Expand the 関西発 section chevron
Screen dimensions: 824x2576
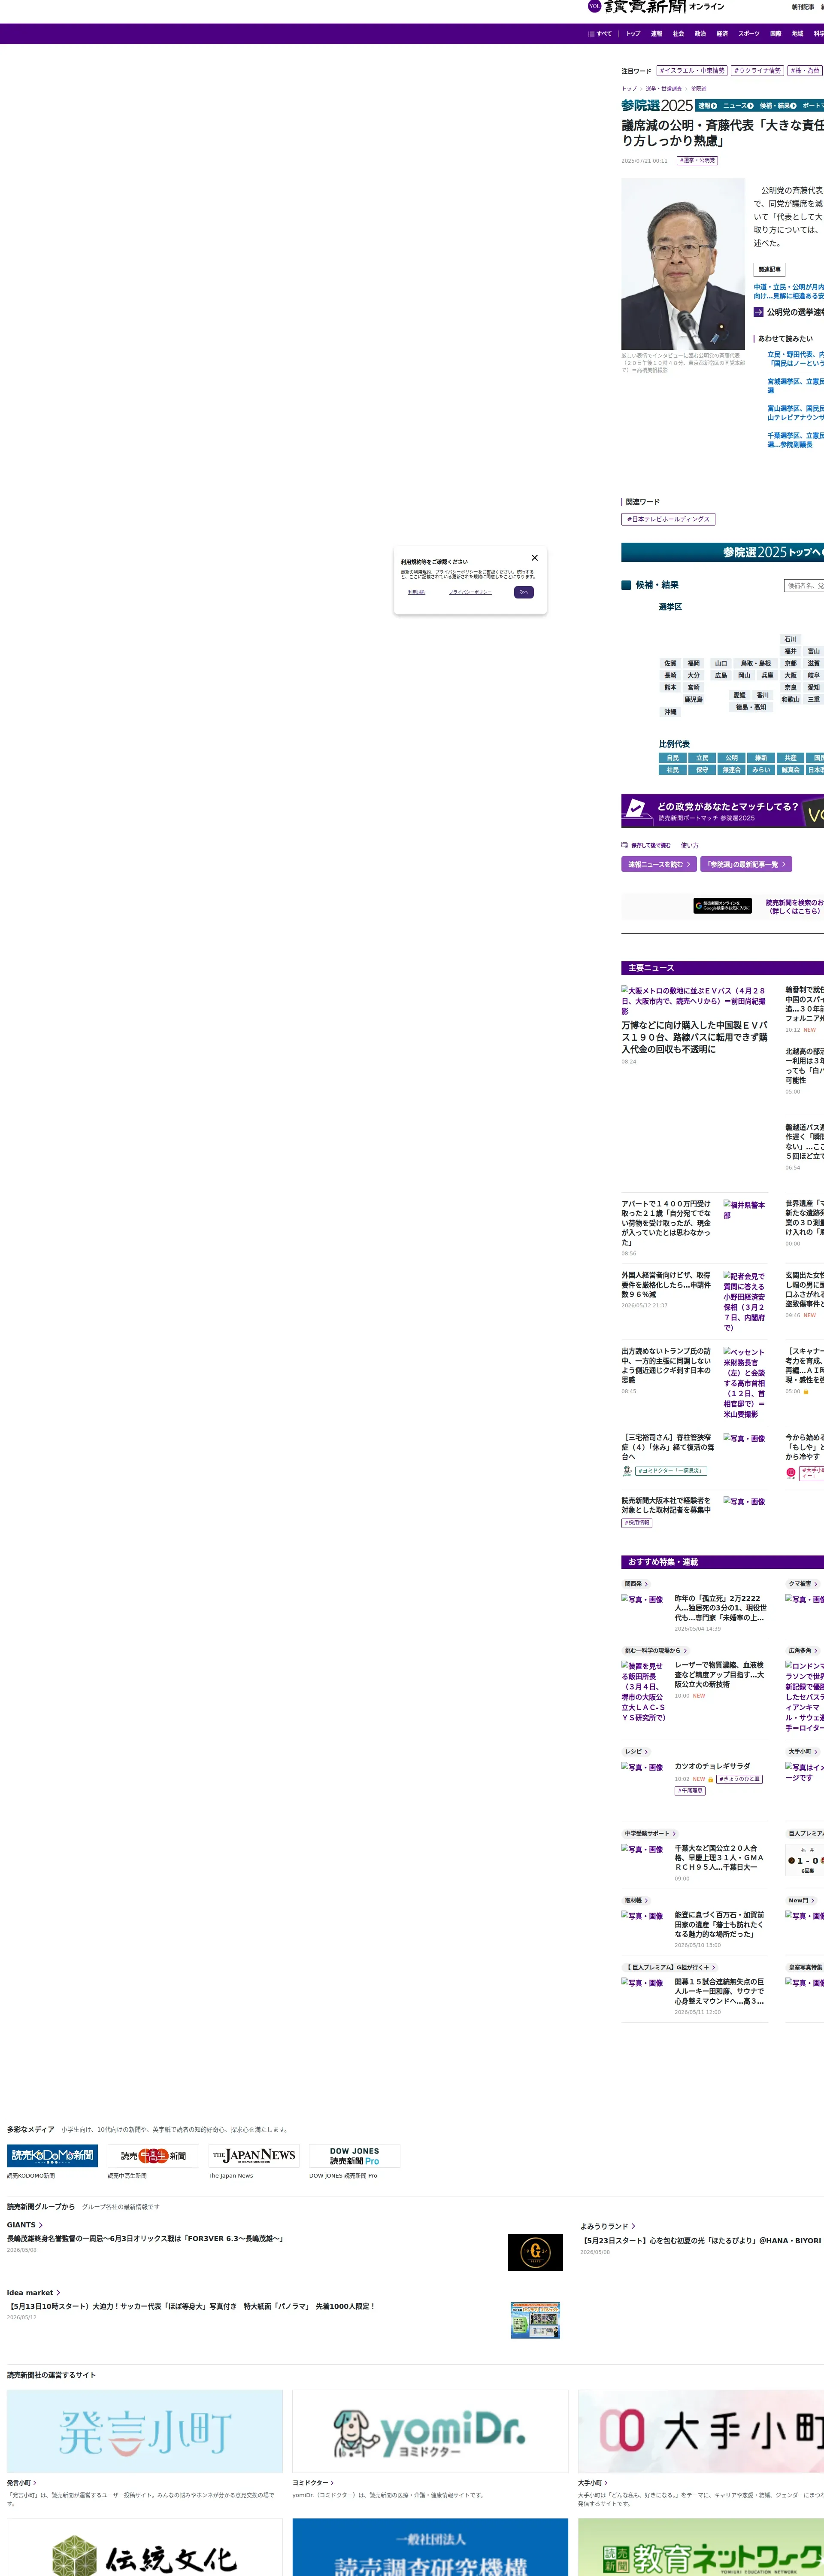[x=646, y=1584]
